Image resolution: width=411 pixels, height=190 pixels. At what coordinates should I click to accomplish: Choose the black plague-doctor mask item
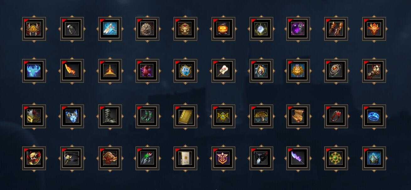(261, 158)
